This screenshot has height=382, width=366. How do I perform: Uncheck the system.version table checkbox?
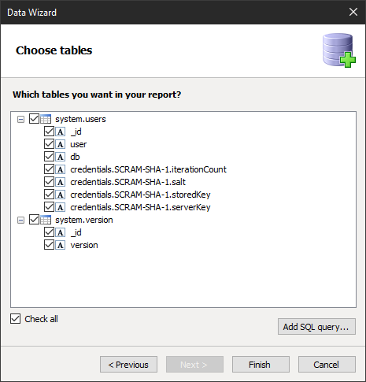coord(34,220)
